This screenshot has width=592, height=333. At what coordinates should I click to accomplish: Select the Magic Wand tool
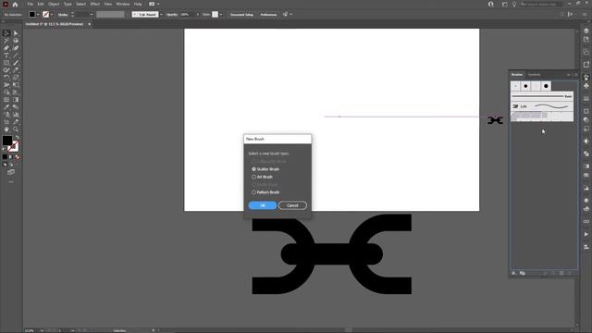(x=6, y=41)
